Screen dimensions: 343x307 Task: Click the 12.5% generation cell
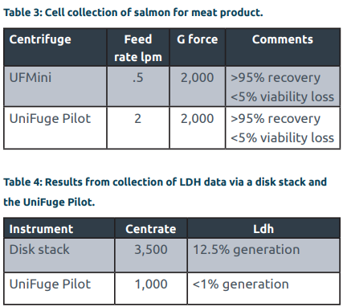pos(263,255)
